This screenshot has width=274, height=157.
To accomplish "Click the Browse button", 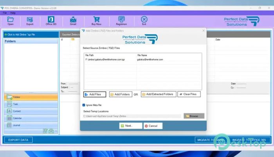I will [194, 116].
